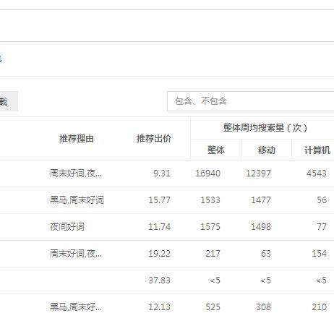Select the 计算机 sub-column header
Image resolution: width=334 pixels, height=334 pixels.
coord(317,150)
